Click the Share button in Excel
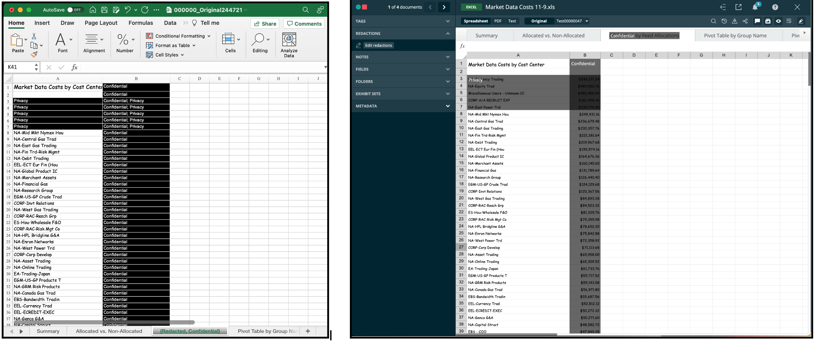 (265, 23)
